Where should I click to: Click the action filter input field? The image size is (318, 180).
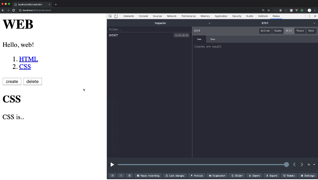[x=149, y=30]
